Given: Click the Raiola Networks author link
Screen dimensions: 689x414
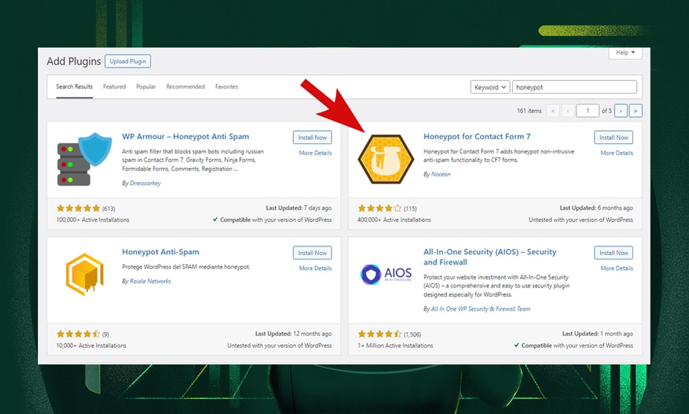Looking at the screenshot, I should (150, 281).
